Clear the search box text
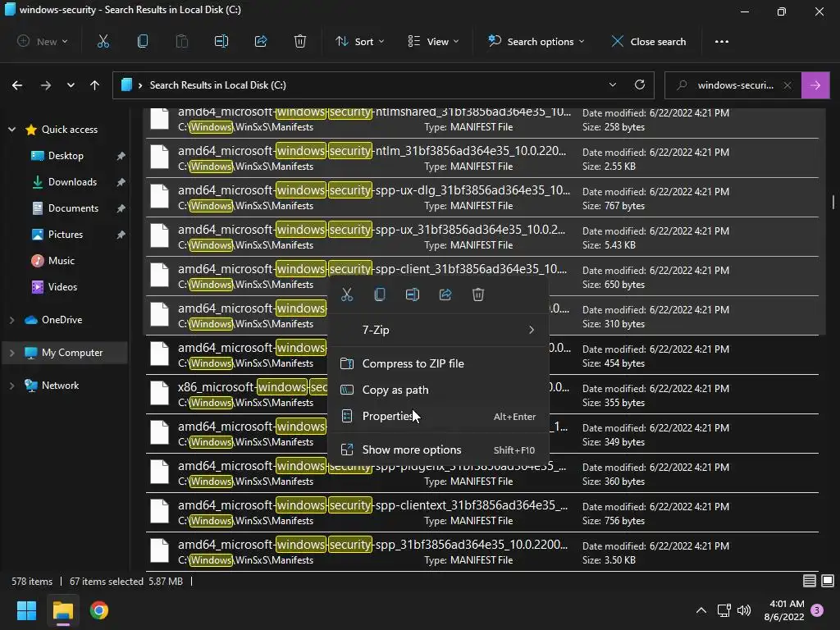Image resolution: width=840 pixels, height=630 pixels. pyautogui.click(x=787, y=85)
